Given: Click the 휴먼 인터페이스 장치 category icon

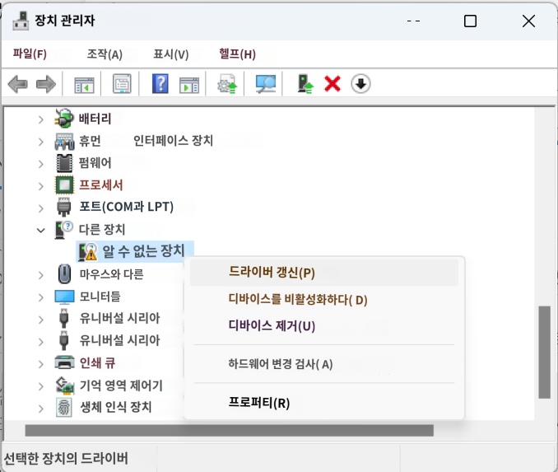Looking at the screenshot, I should coord(64,142).
